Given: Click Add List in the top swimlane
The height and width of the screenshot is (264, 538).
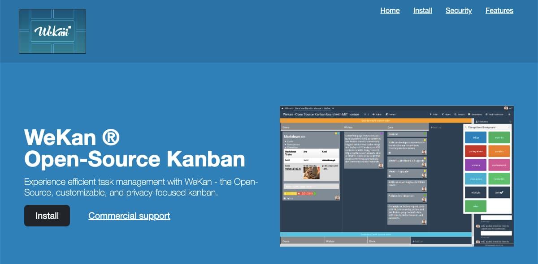Looking at the screenshot, I should pyautogui.click(x=436, y=128).
